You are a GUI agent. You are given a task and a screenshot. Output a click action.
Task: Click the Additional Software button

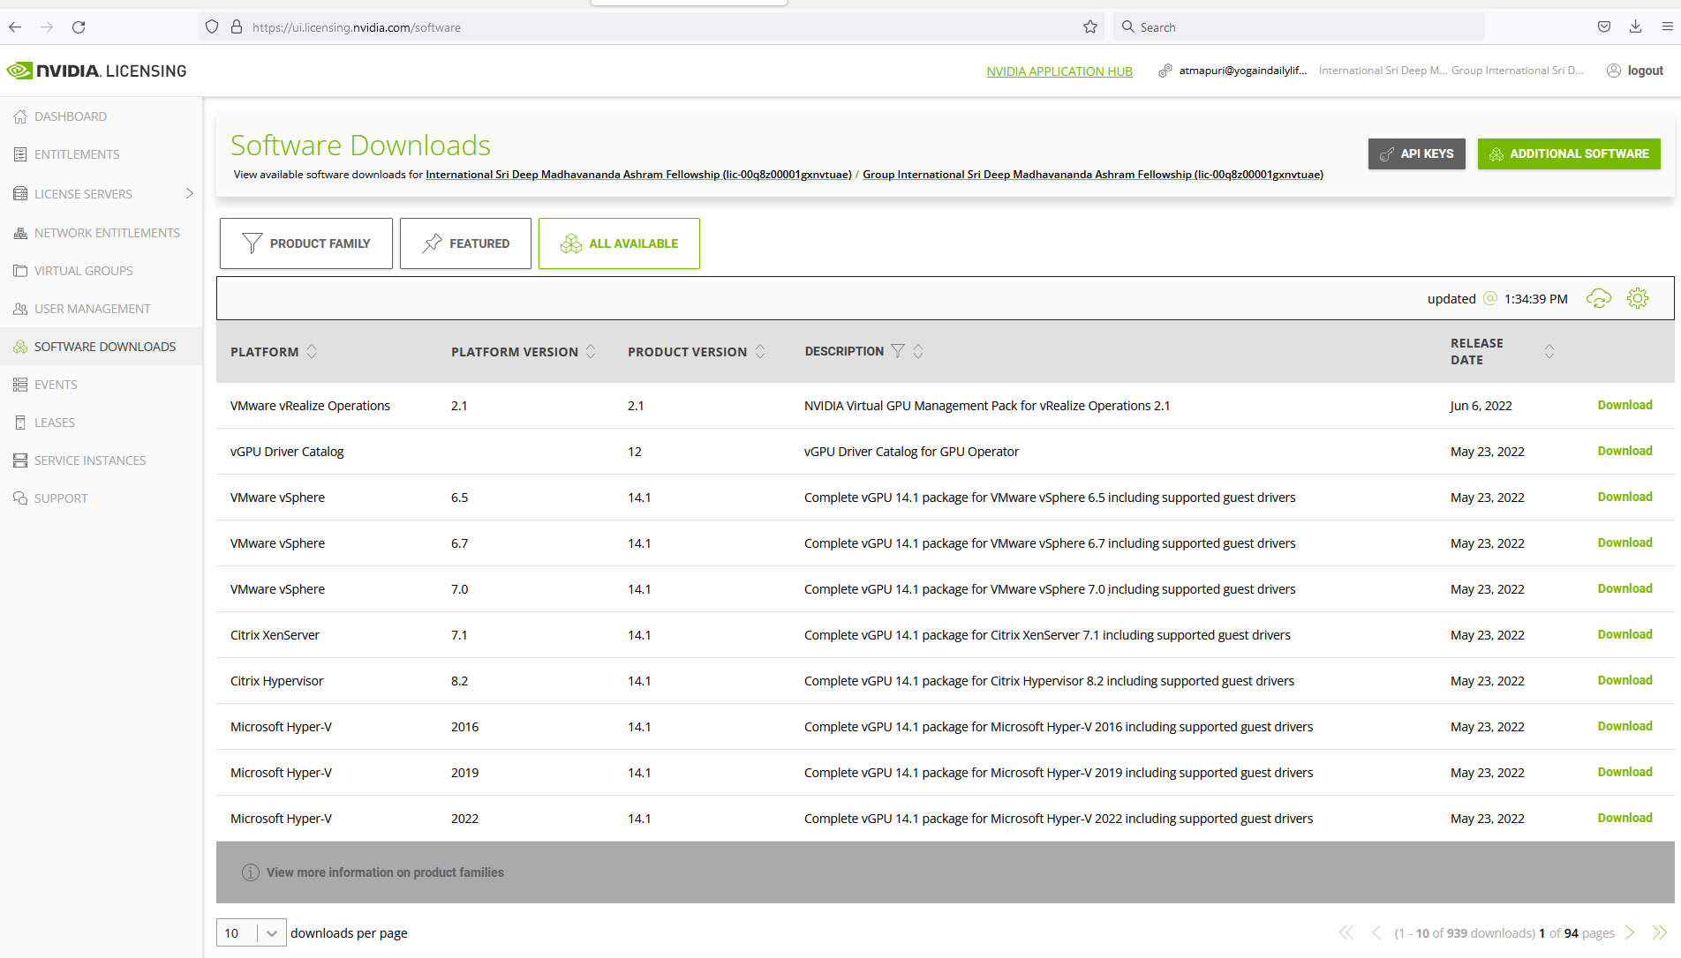point(1569,153)
